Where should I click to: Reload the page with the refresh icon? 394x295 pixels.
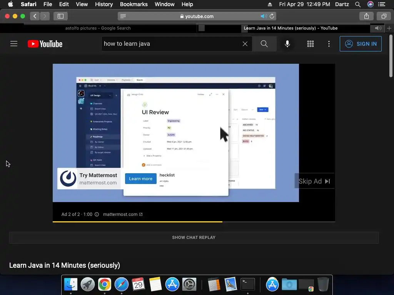click(x=272, y=16)
